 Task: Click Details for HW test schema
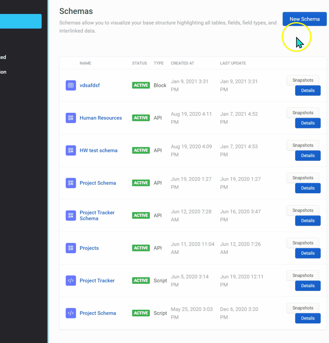tap(308, 155)
